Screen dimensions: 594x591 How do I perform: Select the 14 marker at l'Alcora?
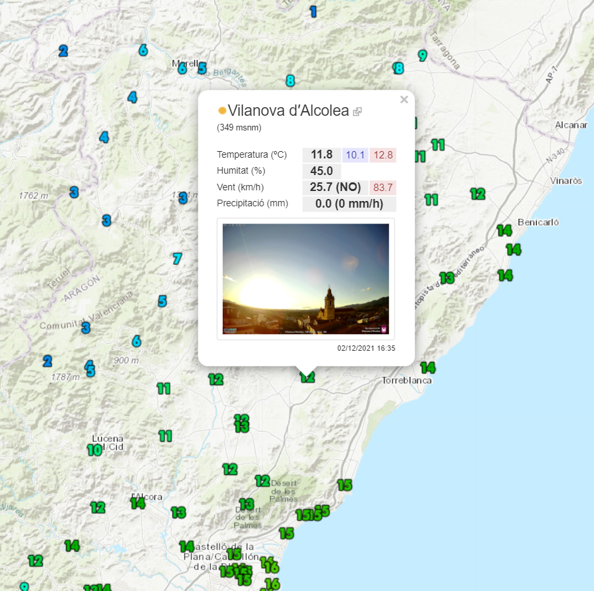[x=138, y=503]
